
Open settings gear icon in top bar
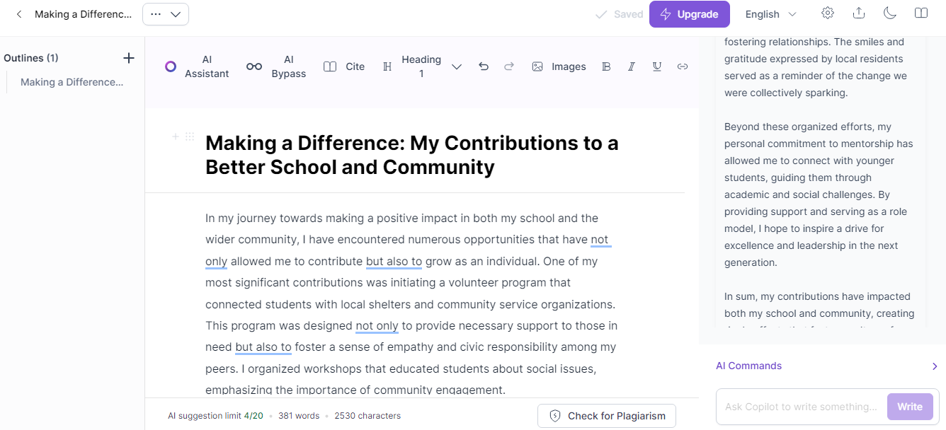[x=828, y=13]
